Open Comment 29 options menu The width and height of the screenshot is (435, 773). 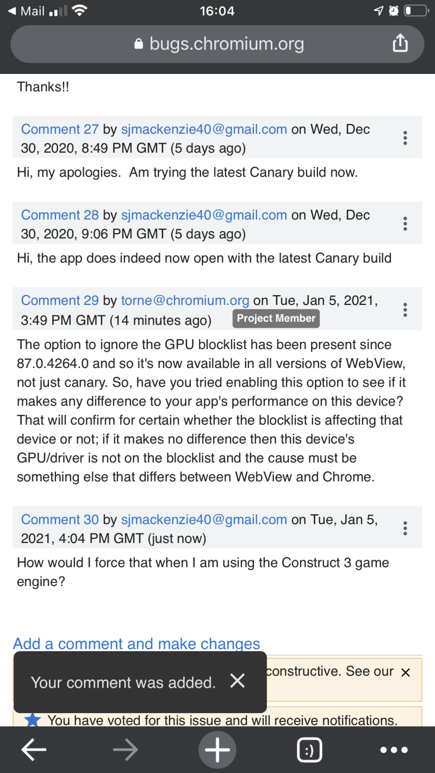click(405, 310)
